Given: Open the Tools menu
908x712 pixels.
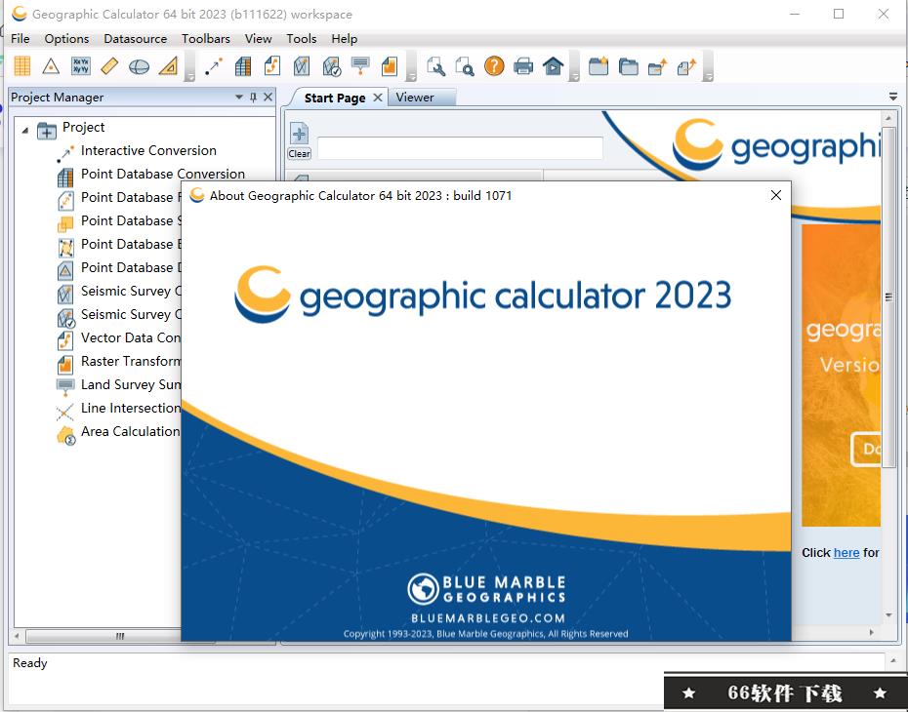Looking at the screenshot, I should click(x=301, y=39).
